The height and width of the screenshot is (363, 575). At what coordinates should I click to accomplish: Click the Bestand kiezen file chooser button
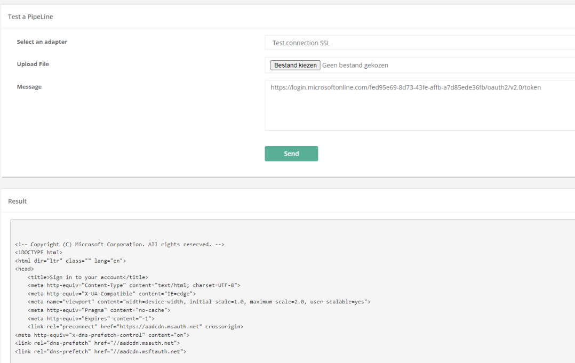click(x=295, y=65)
